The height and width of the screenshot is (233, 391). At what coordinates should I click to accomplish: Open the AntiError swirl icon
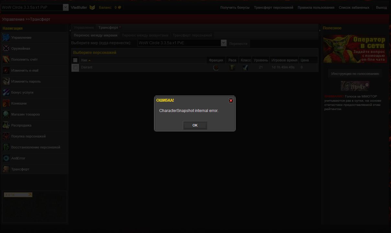coord(6,158)
